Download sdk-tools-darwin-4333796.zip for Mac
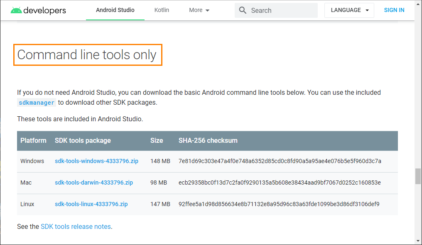The height and width of the screenshot is (245, 422). (x=94, y=183)
